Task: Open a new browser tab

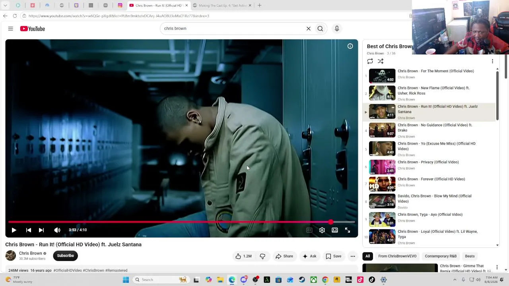Action: pyautogui.click(x=259, y=6)
